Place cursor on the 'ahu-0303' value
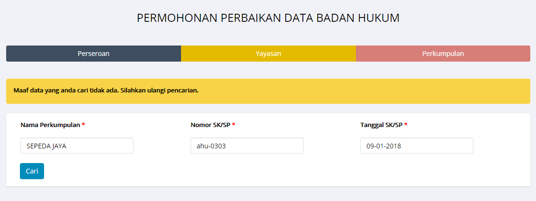 click(211, 146)
